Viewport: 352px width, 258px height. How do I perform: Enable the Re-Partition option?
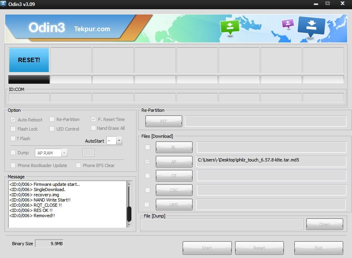point(52,119)
